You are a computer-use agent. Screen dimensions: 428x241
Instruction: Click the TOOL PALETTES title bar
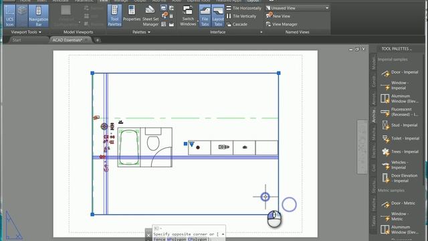(x=397, y=49)
